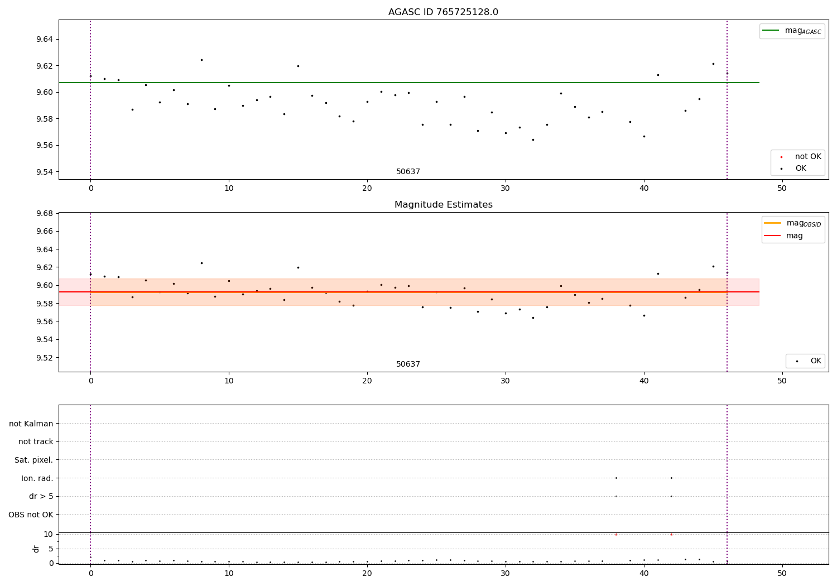Click the 9.66 y-axis tick label
Viewport: 837px width, 586px height.
click(46, 232)
